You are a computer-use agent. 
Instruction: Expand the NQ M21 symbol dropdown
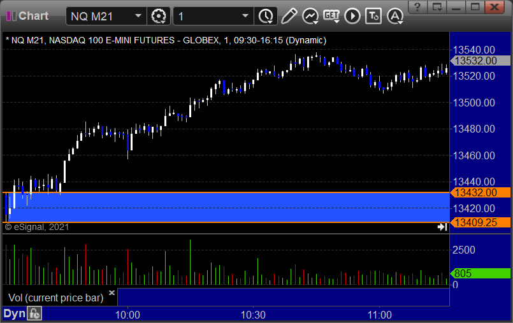[138, 16]
